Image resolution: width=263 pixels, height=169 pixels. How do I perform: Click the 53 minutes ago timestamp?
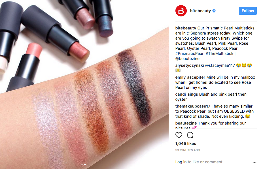pos(188,150)
